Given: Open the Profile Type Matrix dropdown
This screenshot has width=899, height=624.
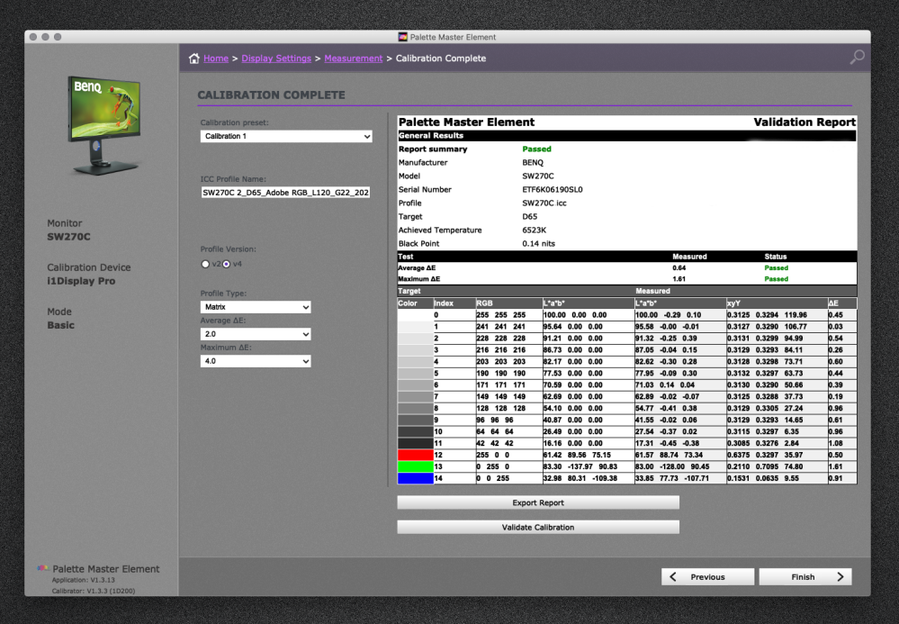Looking at the screenshot, I should [x=256, y=307].
